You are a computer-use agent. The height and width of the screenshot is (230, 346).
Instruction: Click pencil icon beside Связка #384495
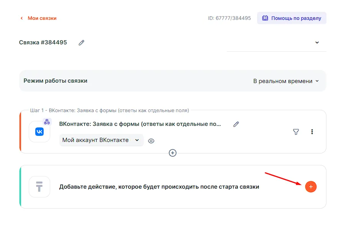pos(81,43)
